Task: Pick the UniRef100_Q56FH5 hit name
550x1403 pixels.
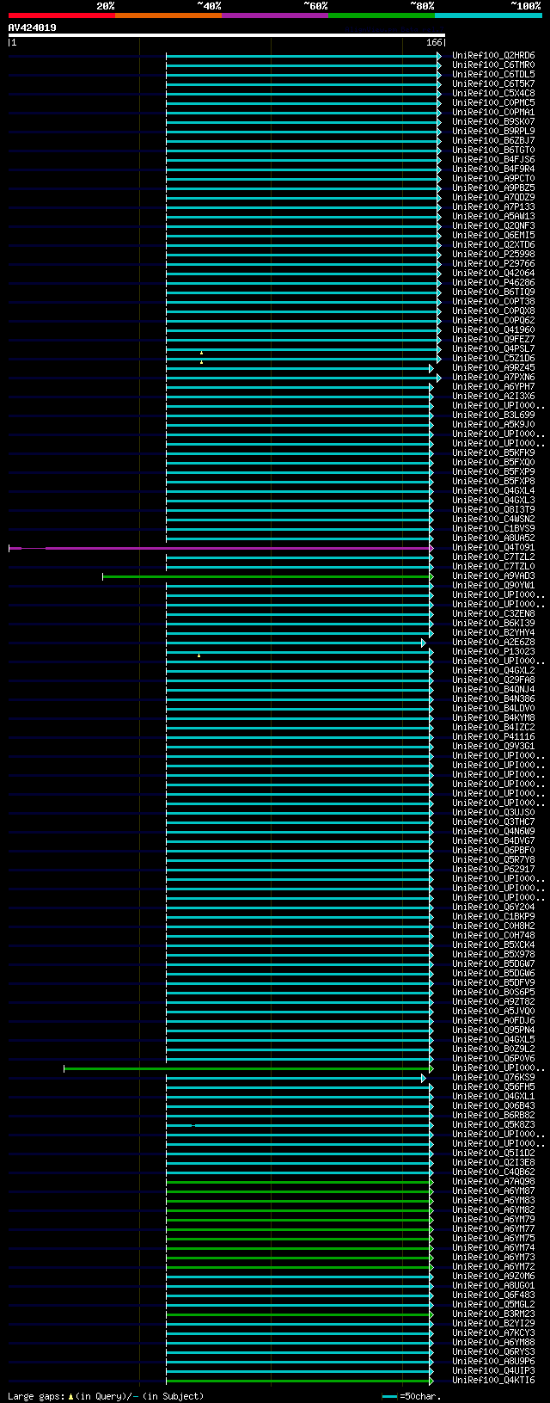Action: click(x=493, y=1087)
